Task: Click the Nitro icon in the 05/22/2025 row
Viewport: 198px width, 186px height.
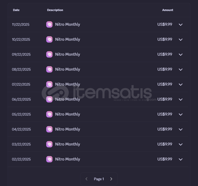Action: (x=49, y=114)
